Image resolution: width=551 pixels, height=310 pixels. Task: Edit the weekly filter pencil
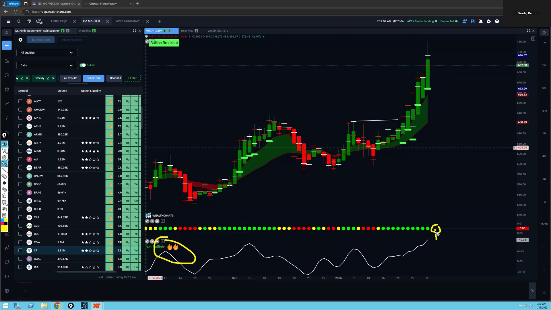tap(48, 78)
